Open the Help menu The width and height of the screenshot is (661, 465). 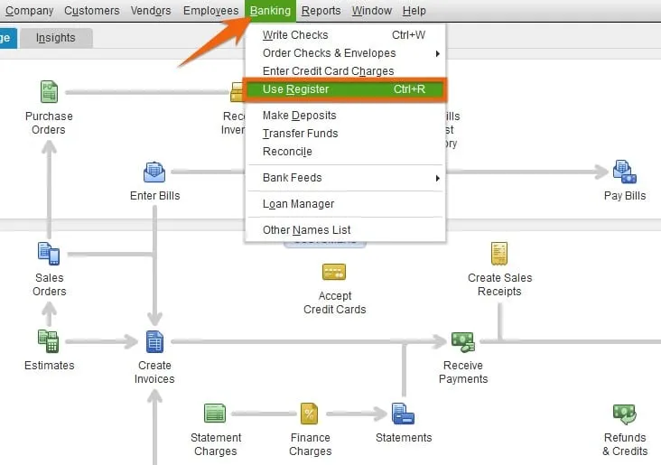pos(414,11)
